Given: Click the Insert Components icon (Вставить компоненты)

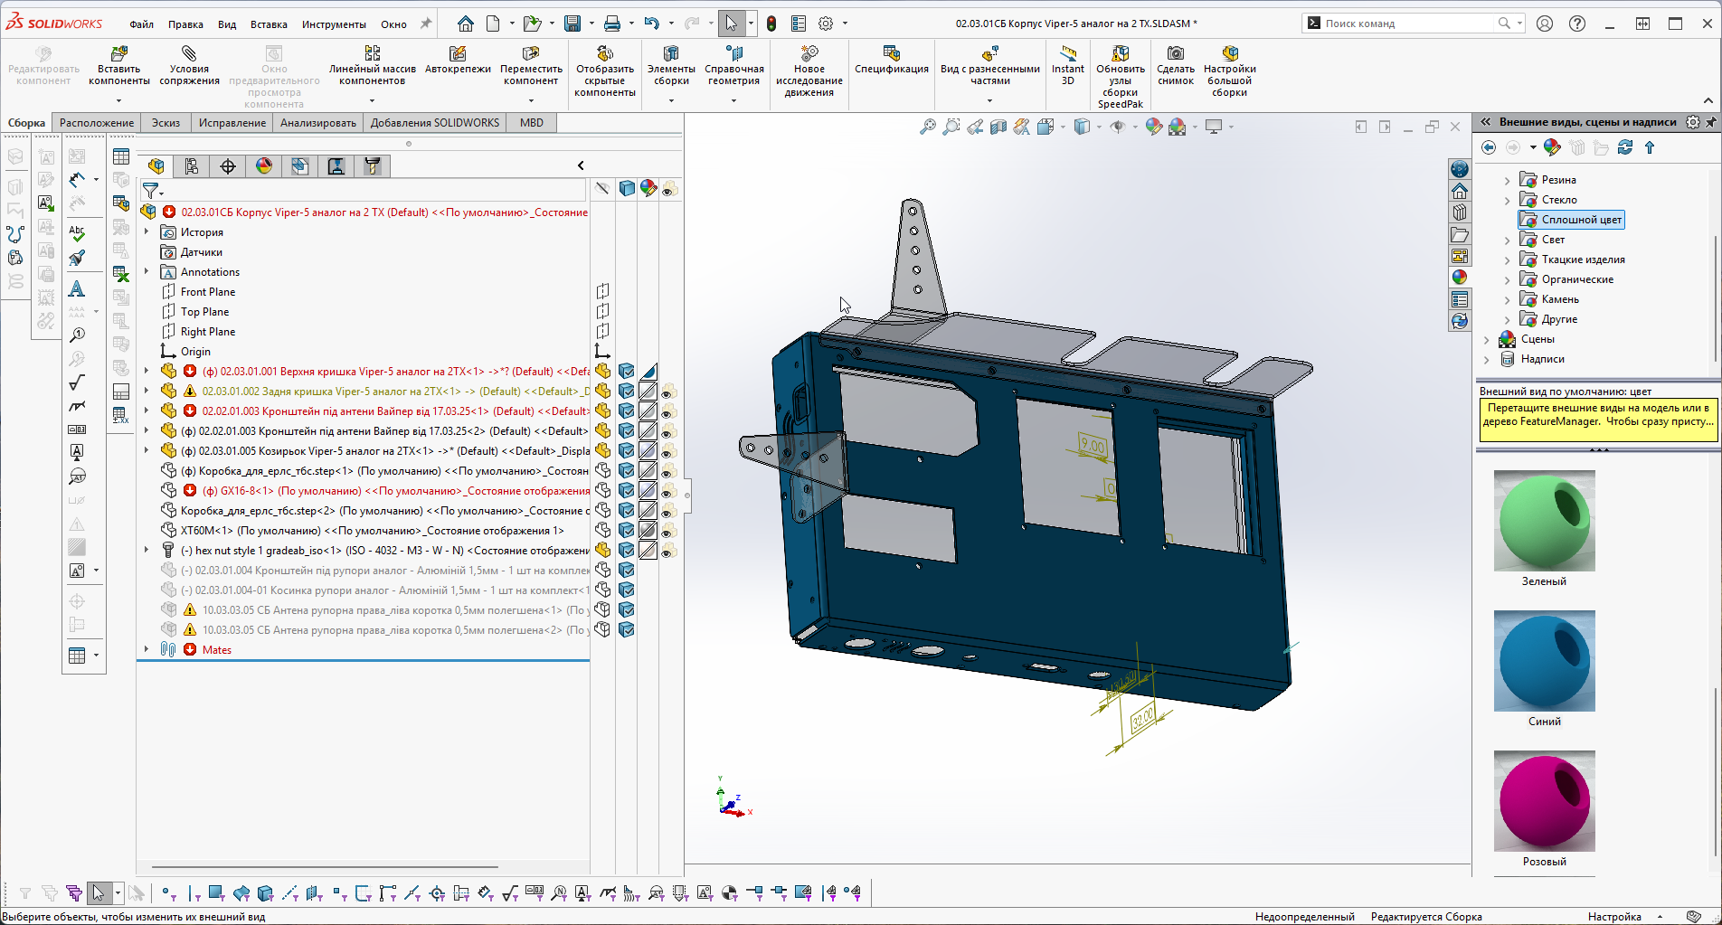Looking at the screenshot, I should [118, 54].
